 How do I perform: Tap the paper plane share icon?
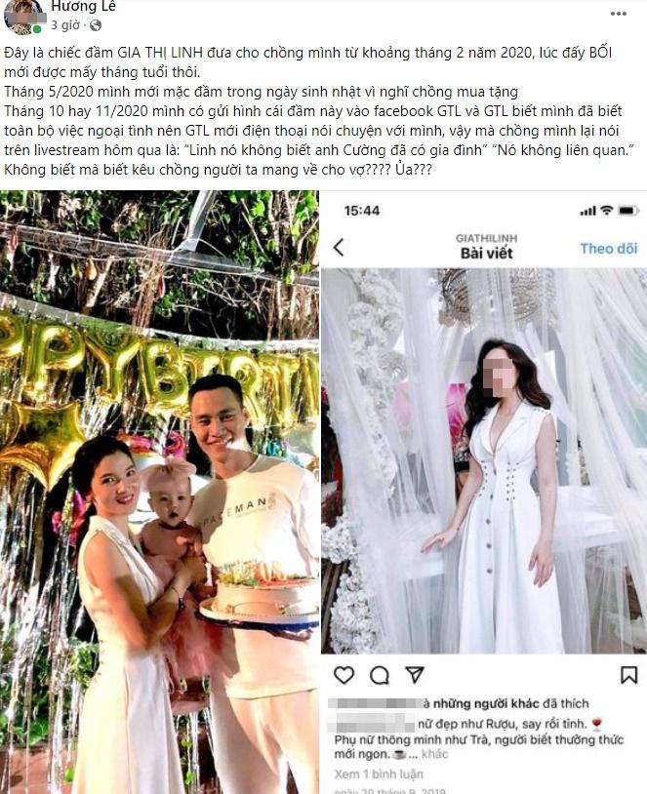(x=414, y=674)
